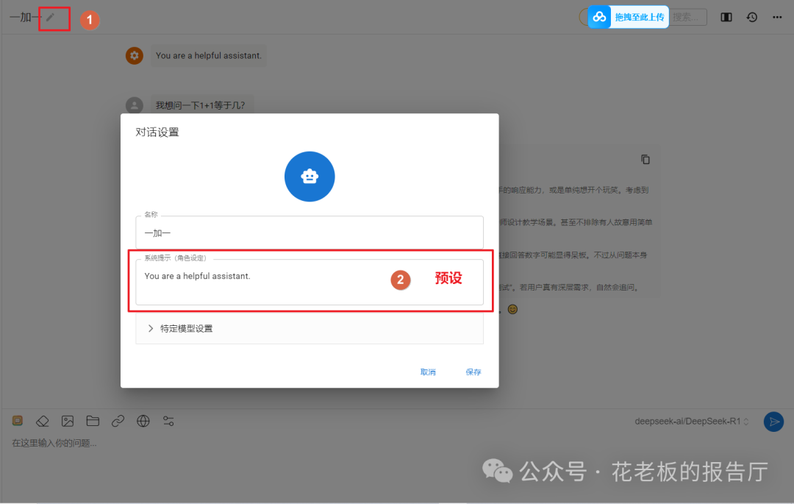Viewport: 794px width, 504px height.
Task: Click the link attachment icon
Action: coord(118,421)
